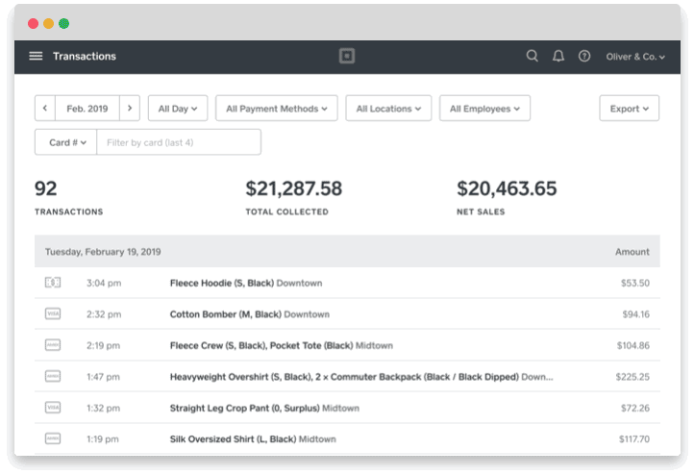
Task: Open the hamburger navigation menu
Action: 36,57
